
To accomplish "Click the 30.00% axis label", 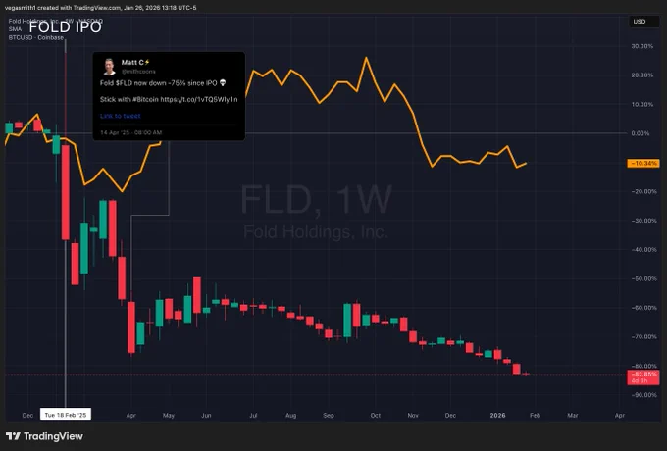I will (641, 46).
